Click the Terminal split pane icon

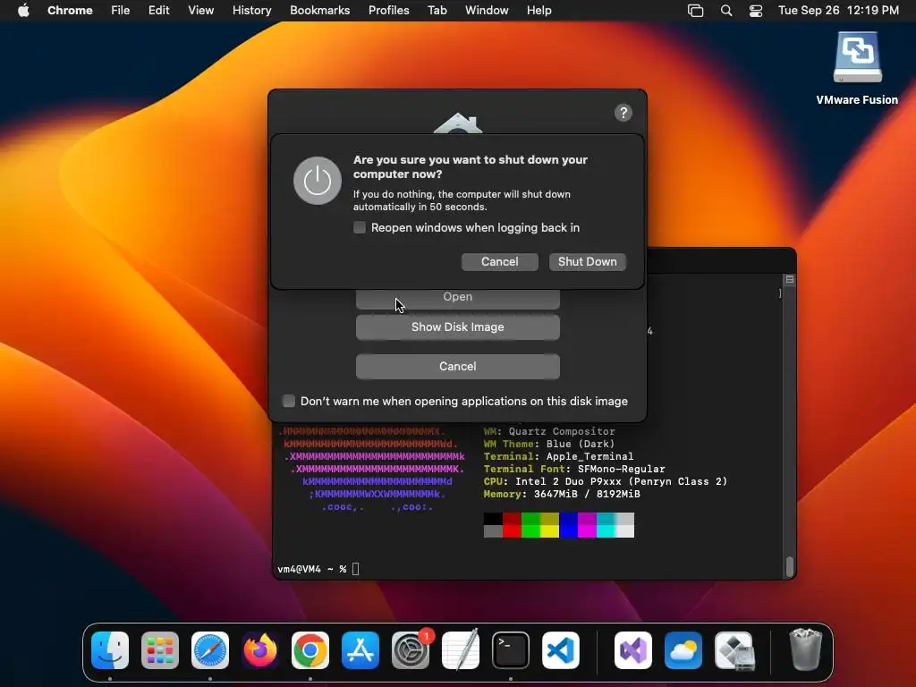coord(789,280)
